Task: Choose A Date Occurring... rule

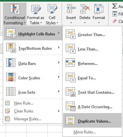Action: (x=92, y=107)
